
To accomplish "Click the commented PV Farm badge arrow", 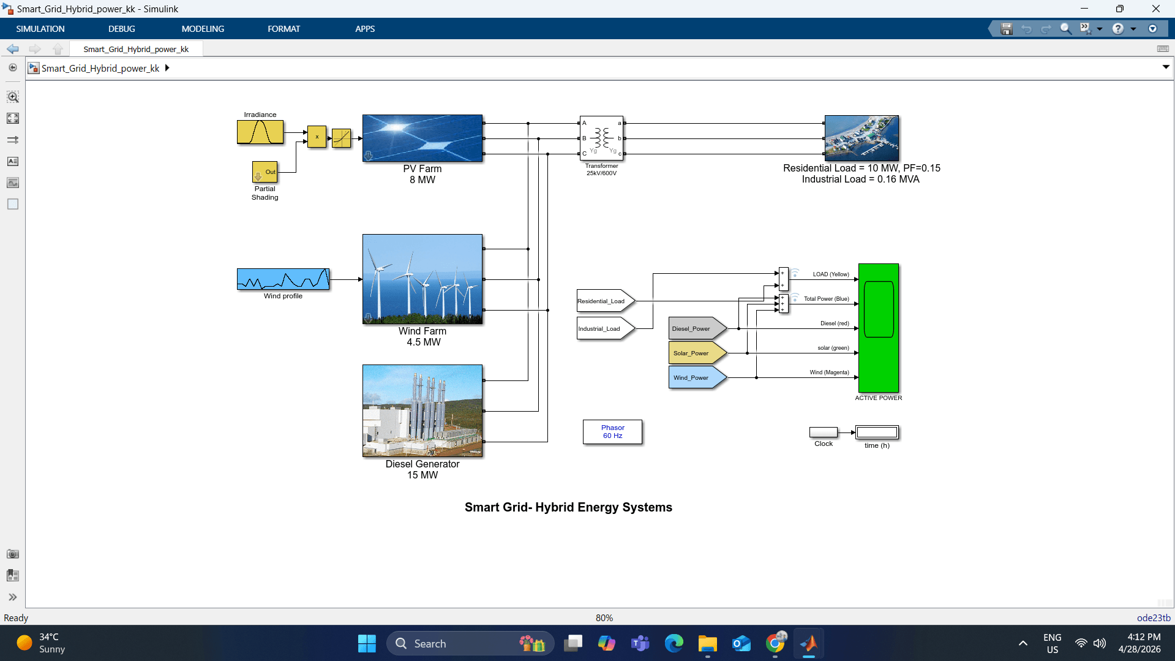I will pyautogui.click(x=368, y=156).
